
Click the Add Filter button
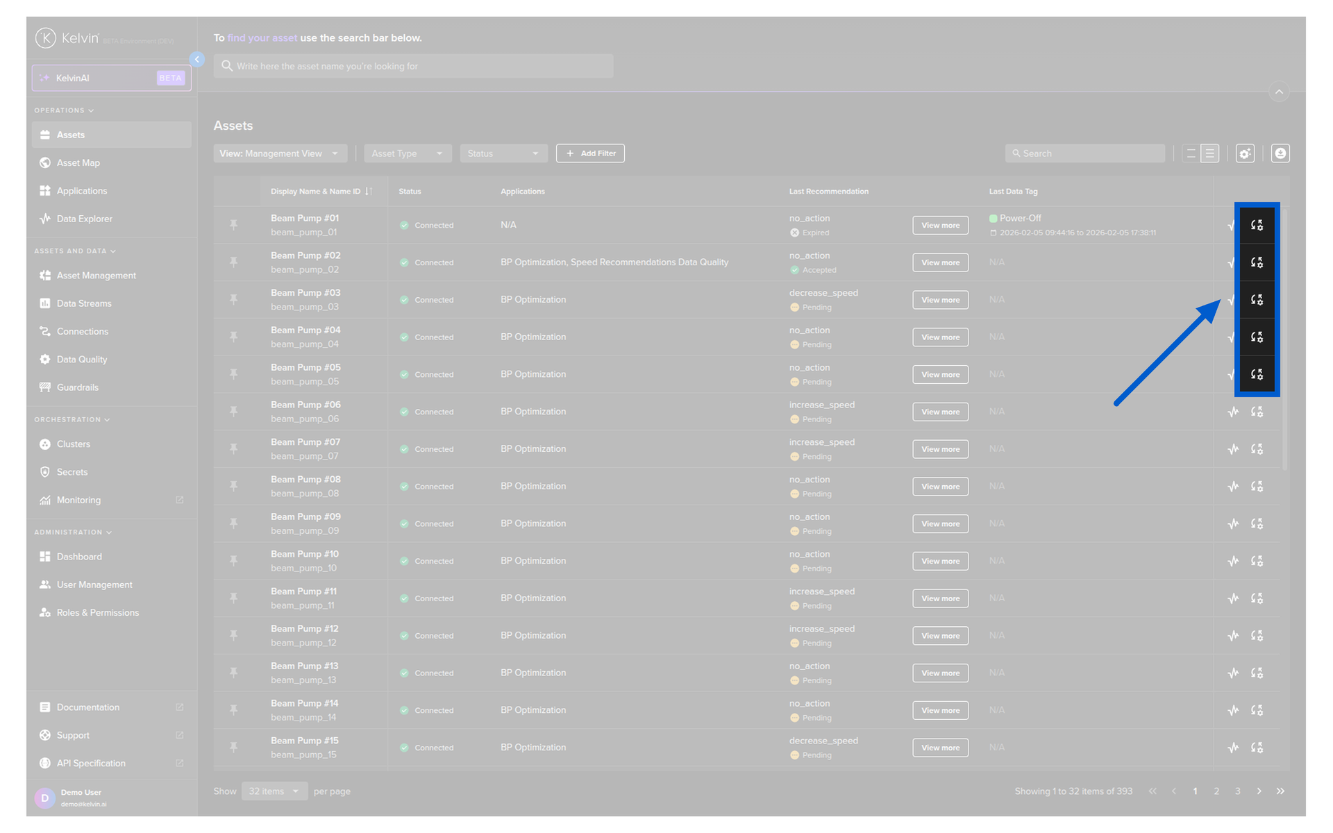pyautogui.click(x=590, y=153)
